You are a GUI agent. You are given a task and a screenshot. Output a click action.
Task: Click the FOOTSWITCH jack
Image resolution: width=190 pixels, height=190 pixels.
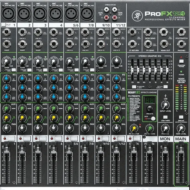(x=181, y=32)
